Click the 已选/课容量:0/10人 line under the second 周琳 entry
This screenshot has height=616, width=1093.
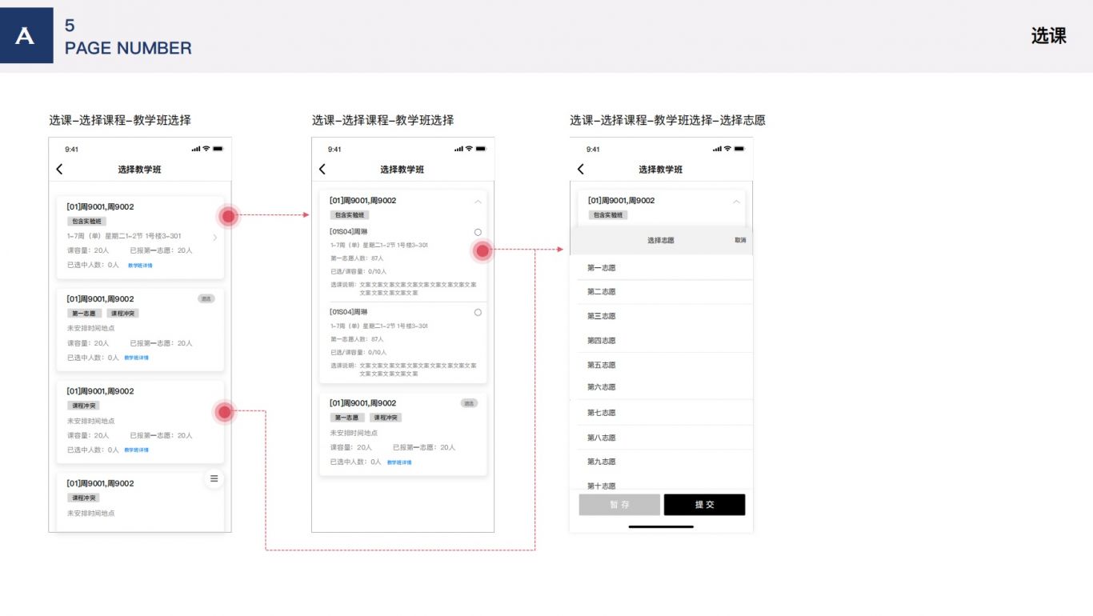point(358,352)
